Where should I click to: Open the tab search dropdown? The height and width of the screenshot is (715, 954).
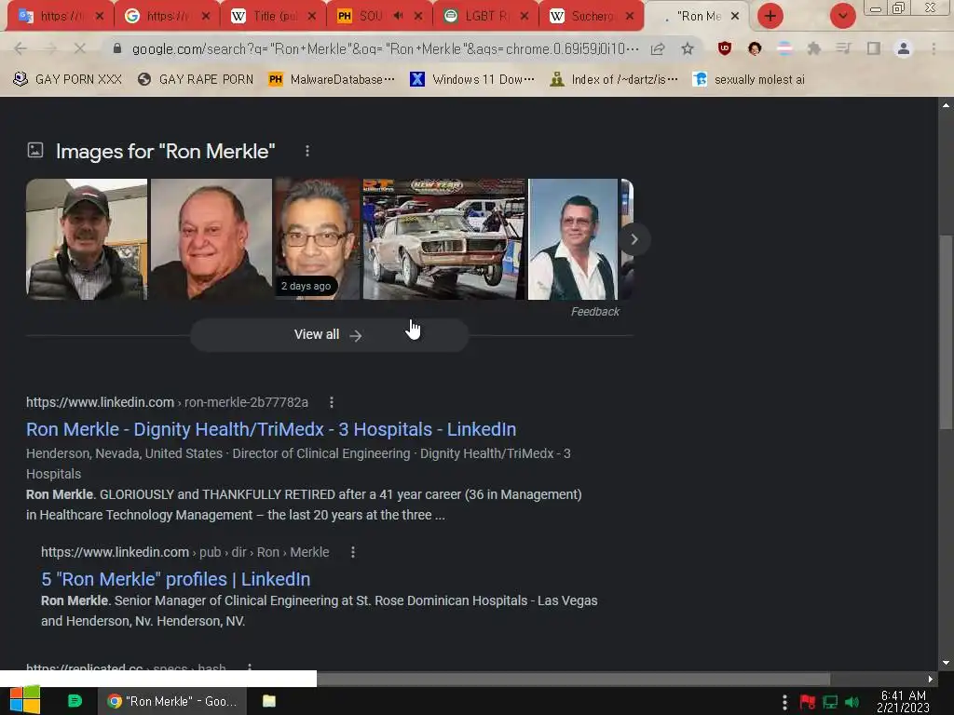(842, 16)
